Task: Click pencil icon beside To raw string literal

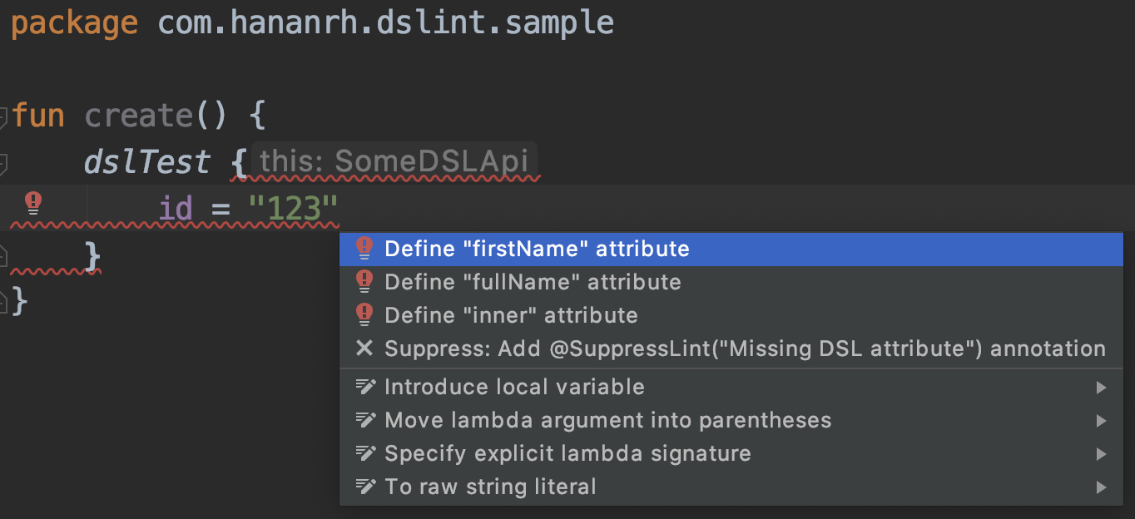Action: point(365,487)
